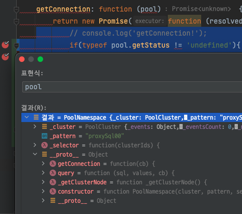Click the object icon beside first __proto__
This screenshot has height=214, width=242.
click(45, 154)
